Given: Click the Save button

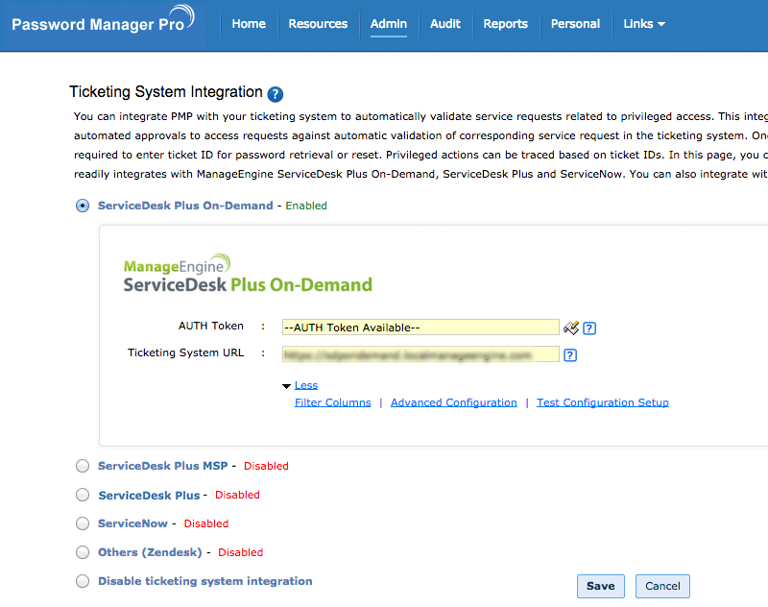Looking at the screenshot, I should (601, 586).
